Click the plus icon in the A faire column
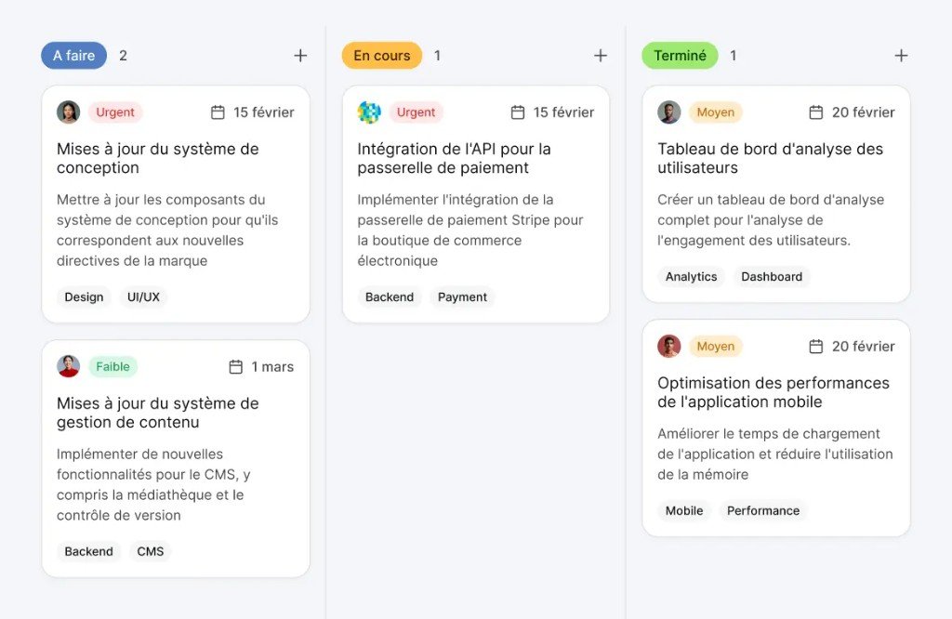 coord(300,55)
